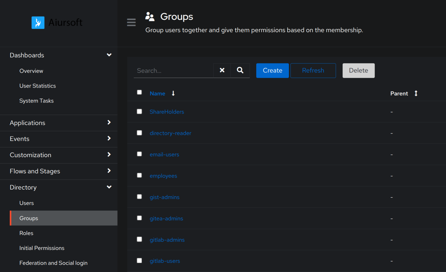Open Users in the Directory menu
Viewport: 446px width, 272px height.
(x=27, y=203)
